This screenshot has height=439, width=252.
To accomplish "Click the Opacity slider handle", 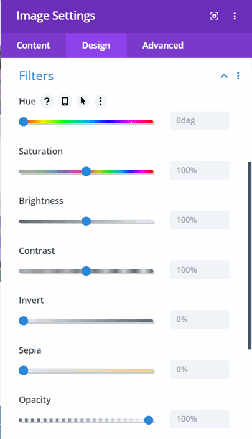I will 149,420.
